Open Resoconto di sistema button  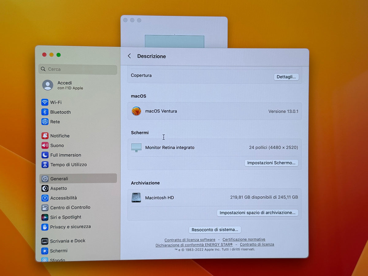pyautogui.click(x=215, y=230)
